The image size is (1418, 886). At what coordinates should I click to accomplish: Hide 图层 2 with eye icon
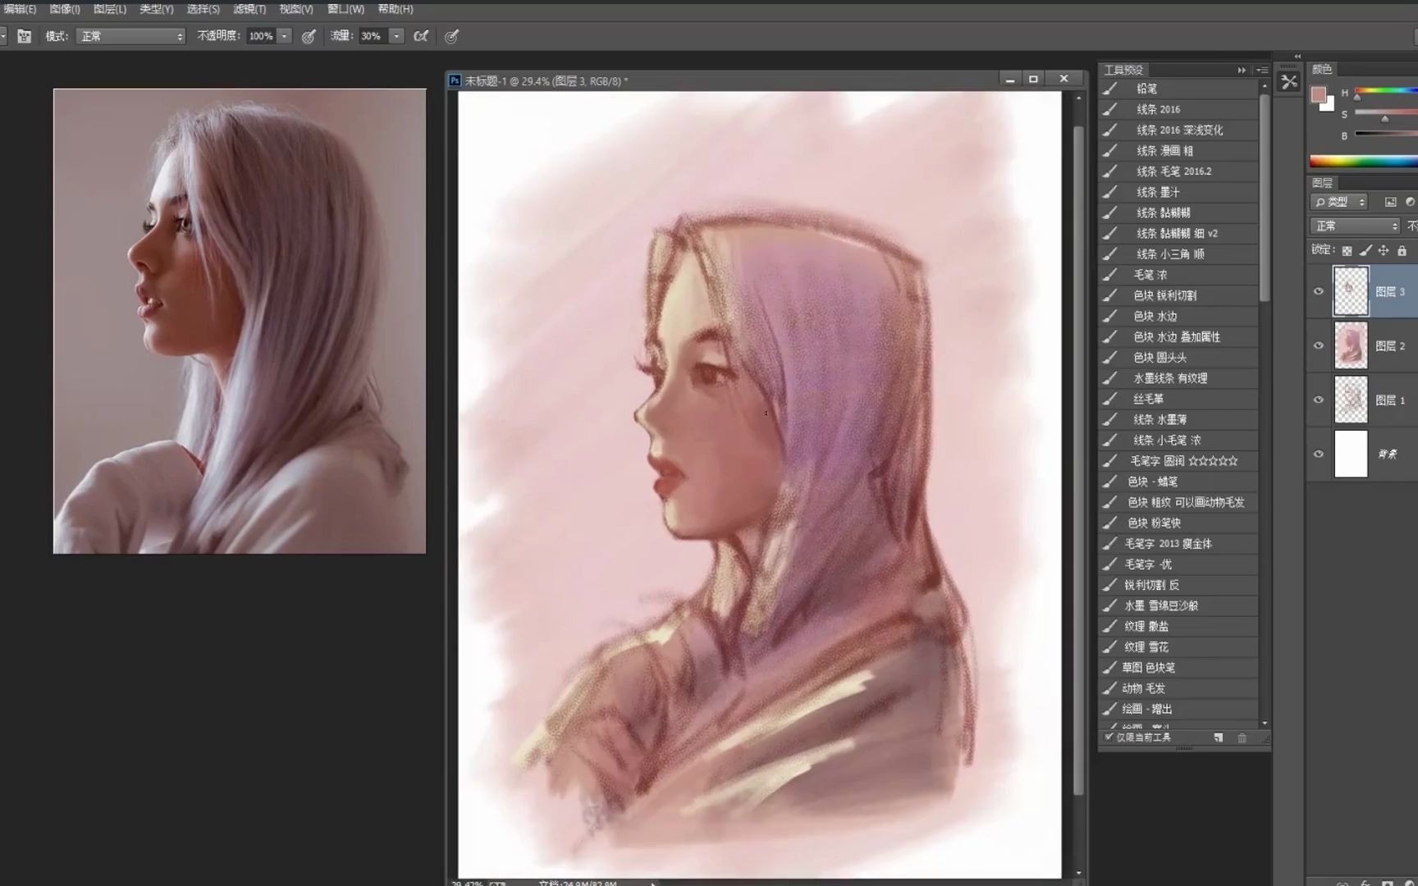tap(1319, 345)
